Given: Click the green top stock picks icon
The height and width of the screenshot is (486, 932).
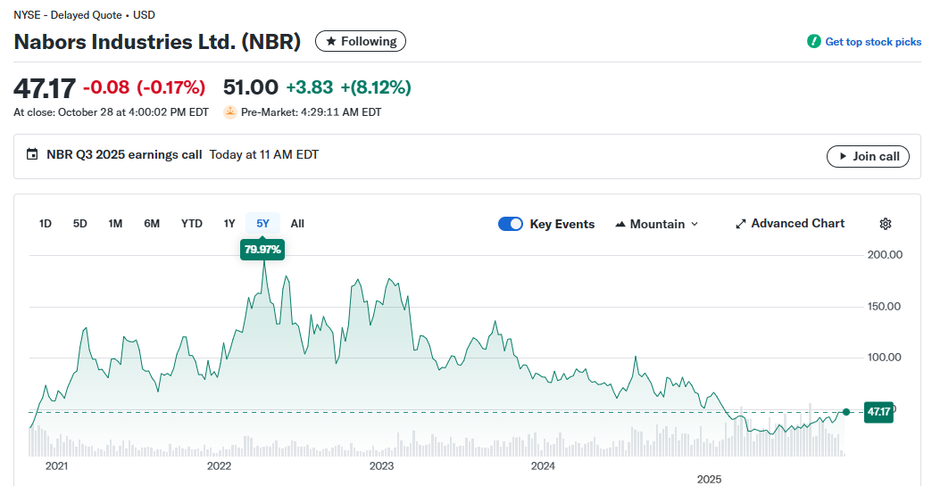Looking at the screenshot, I should (813, 42).
